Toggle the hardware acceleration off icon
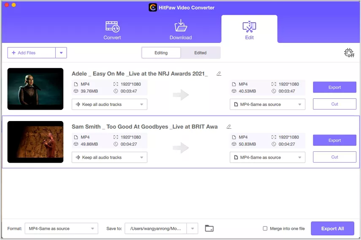 (349, 53)
